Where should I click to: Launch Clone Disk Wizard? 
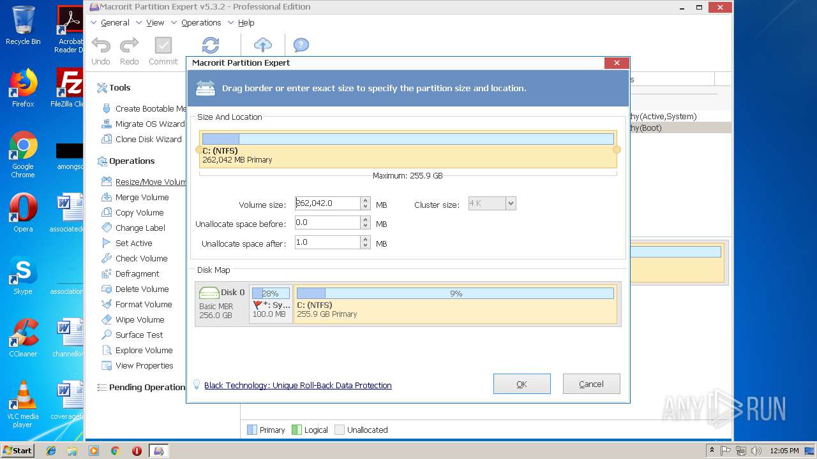[x=142, y=139]
